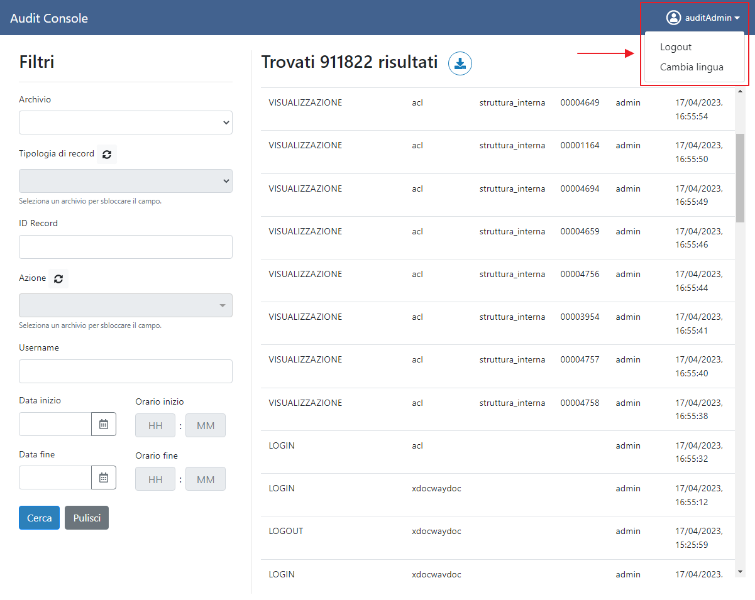This screenshot has height=600, width=755.
Task: Set Orario fine minutes MM field
Action: [x=206, y=479]
